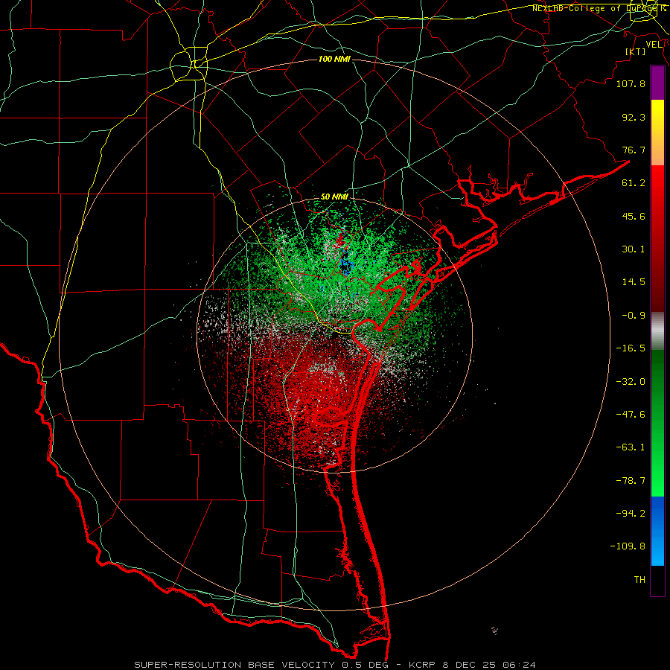
Task: Click the [KT] units label
Action: click(636, 51)
